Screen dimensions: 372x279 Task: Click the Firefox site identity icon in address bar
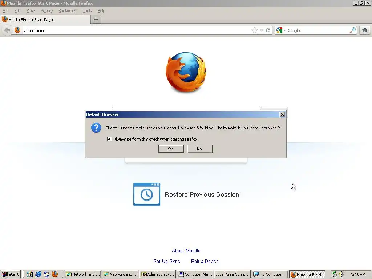(x=17, y=30)
